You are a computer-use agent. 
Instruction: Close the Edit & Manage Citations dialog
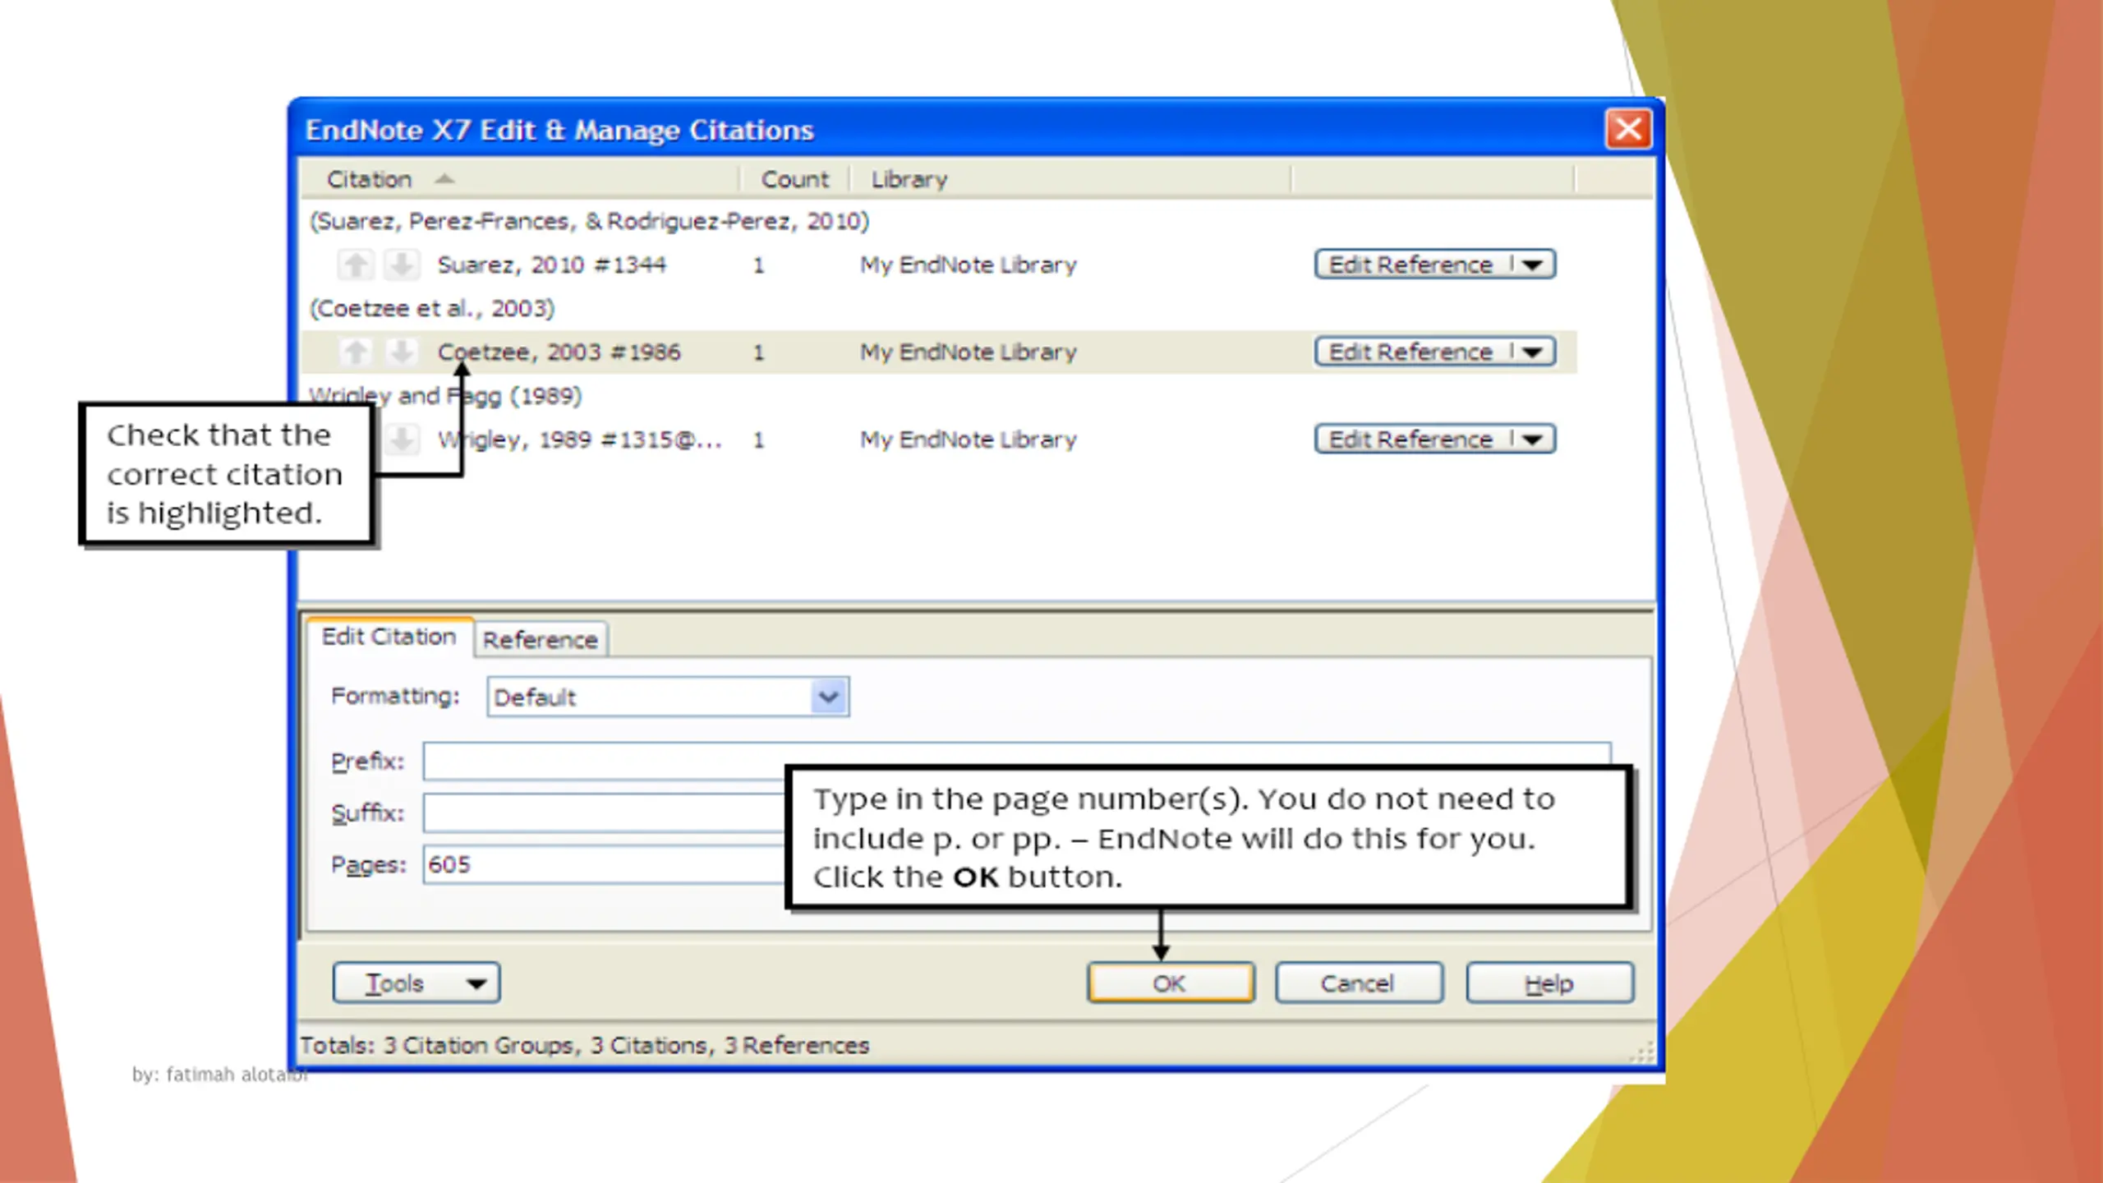tap(1628, 130)
